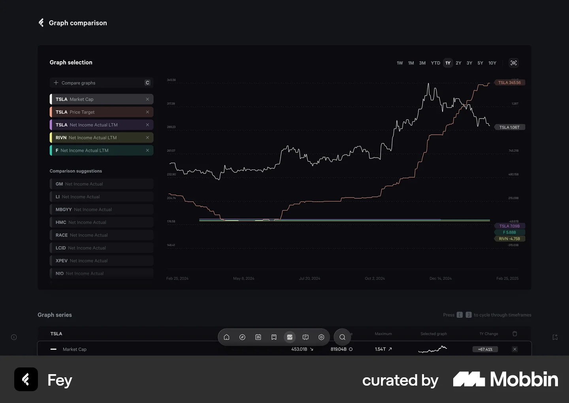This screenshot has height=403, width=569.
Task: Remove TSLA Market Cap from the graph
Action: (147, 99)
